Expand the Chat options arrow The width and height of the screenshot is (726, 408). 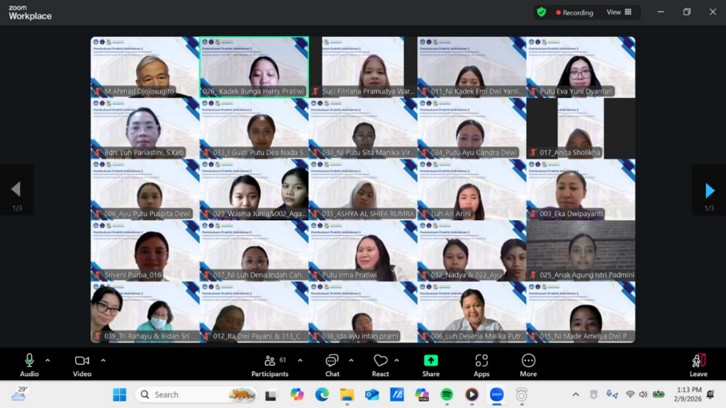(x=351, y=360)
